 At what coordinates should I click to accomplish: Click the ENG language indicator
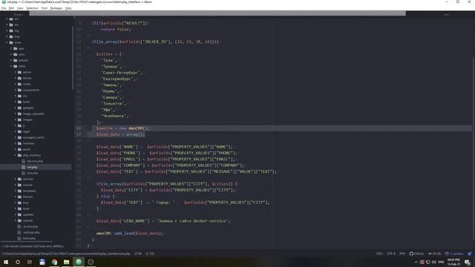(441, 262)
